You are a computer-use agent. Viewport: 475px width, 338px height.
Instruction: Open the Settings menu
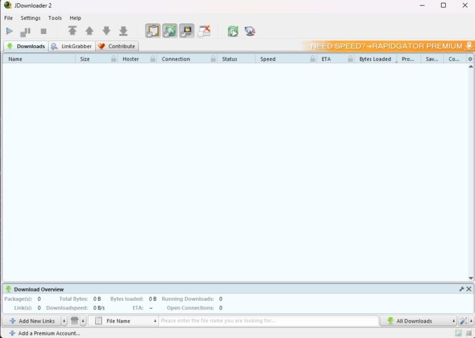[30, 18]
